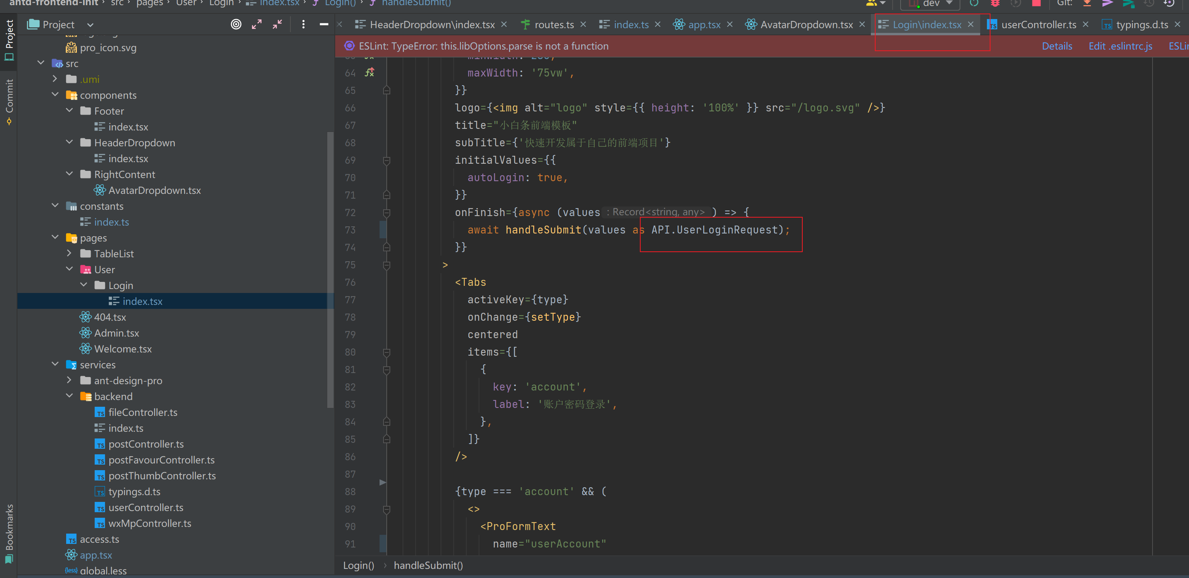The image size is (1189, 578).
Task: Click the Project tree vertical scrollbar
Action: tap(330, 270)
